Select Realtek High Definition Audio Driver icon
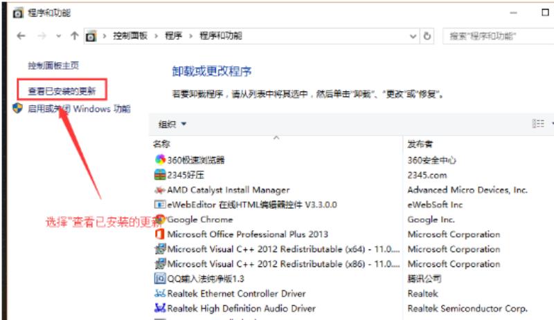The width and height of the screenshot is (554, 320). click(160, 308)
